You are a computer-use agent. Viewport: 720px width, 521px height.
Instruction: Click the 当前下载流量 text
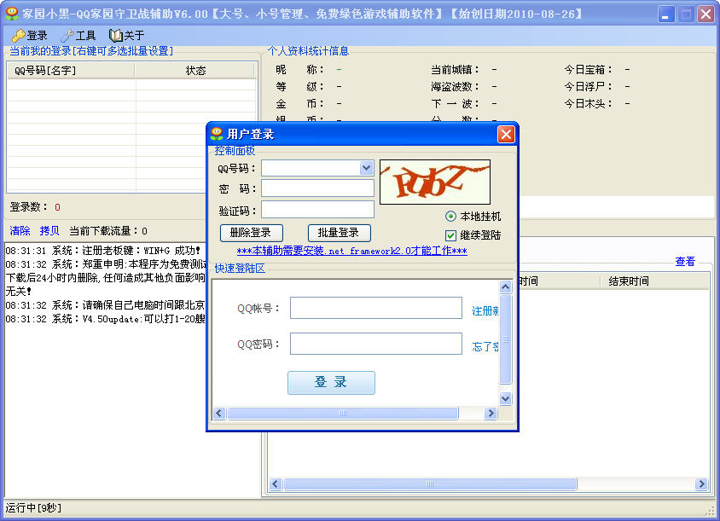click(108, 231)
